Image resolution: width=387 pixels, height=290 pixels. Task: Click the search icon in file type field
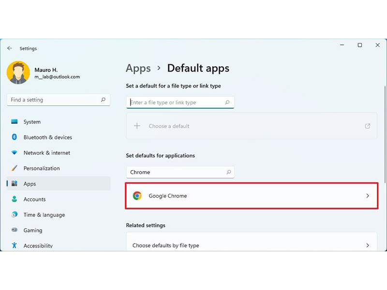click(227, 102)
